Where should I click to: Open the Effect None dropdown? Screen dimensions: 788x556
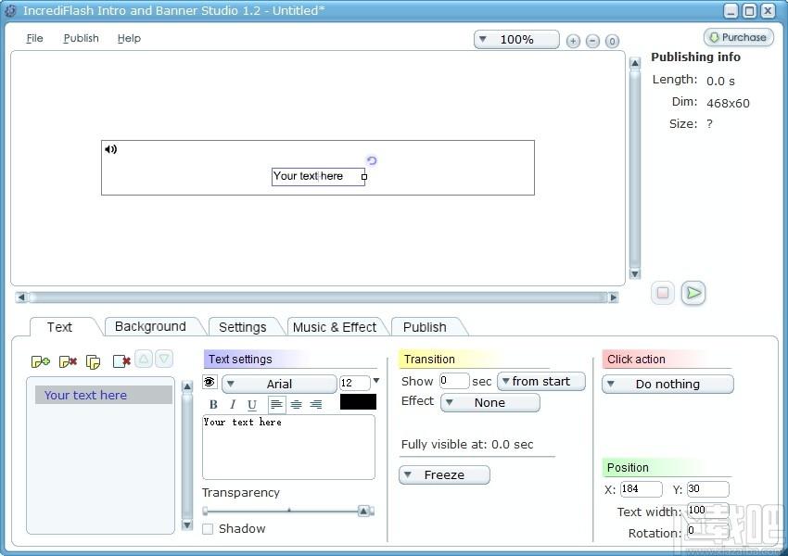point(490,403)
